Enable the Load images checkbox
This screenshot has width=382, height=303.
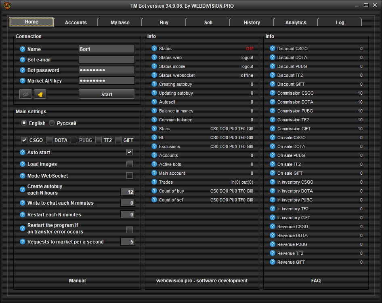pos(130,164)
